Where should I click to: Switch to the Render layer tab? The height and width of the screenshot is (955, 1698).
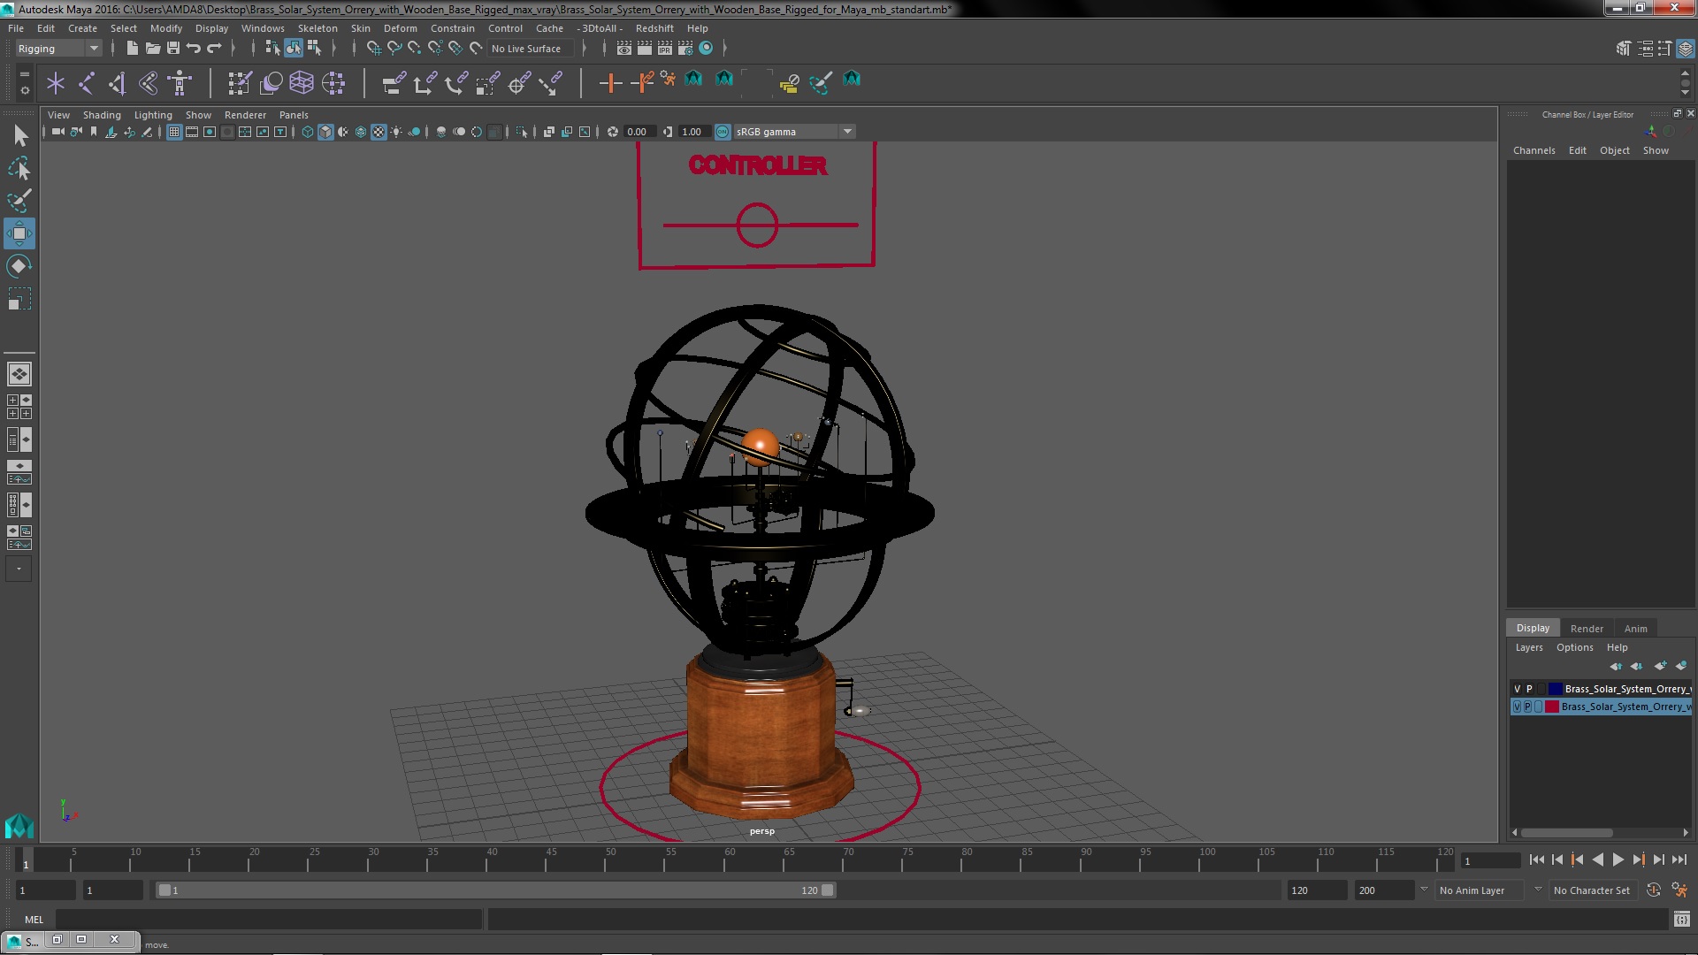click(x=1587, y=629)
